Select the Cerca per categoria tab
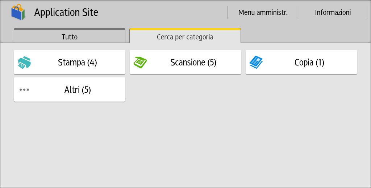The height and width of the screenshot is (188, 371). click(x=185, y=37)
